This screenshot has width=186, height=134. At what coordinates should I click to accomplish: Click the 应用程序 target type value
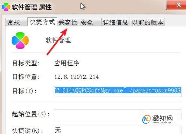click(x=67, y=63)
